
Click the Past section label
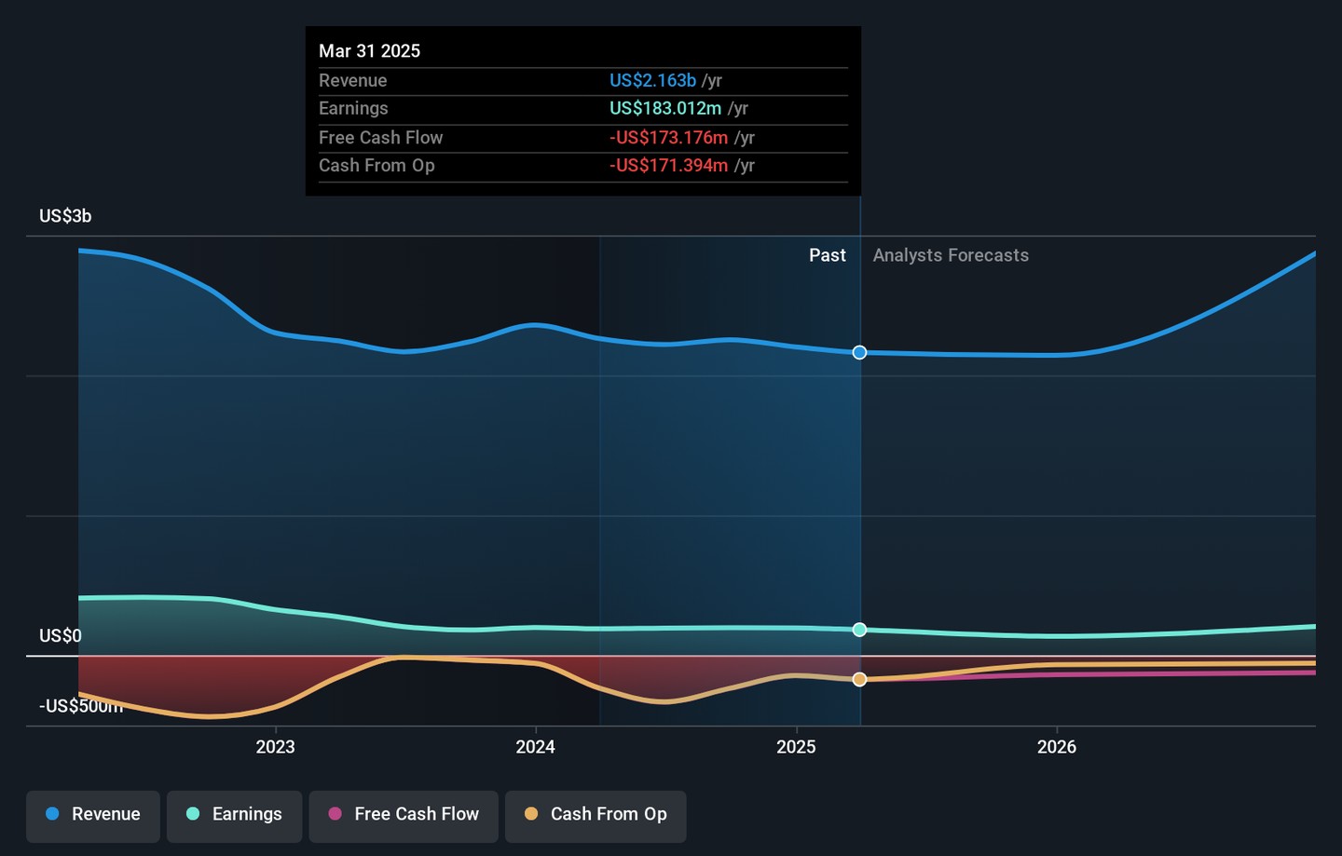click(x=827, y=255)
